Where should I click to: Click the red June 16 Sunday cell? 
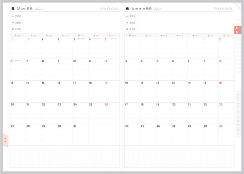pyautogui.click(x=226, y=91)
